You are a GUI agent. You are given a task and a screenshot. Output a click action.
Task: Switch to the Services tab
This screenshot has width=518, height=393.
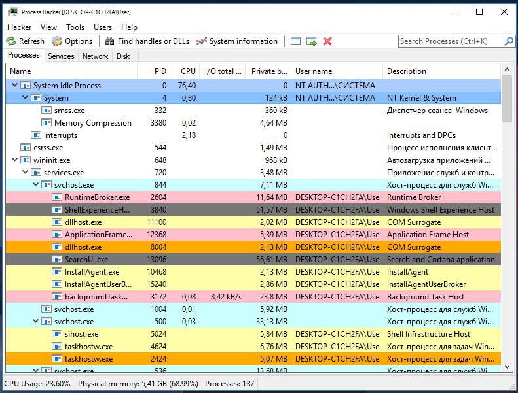coord(61,56)
